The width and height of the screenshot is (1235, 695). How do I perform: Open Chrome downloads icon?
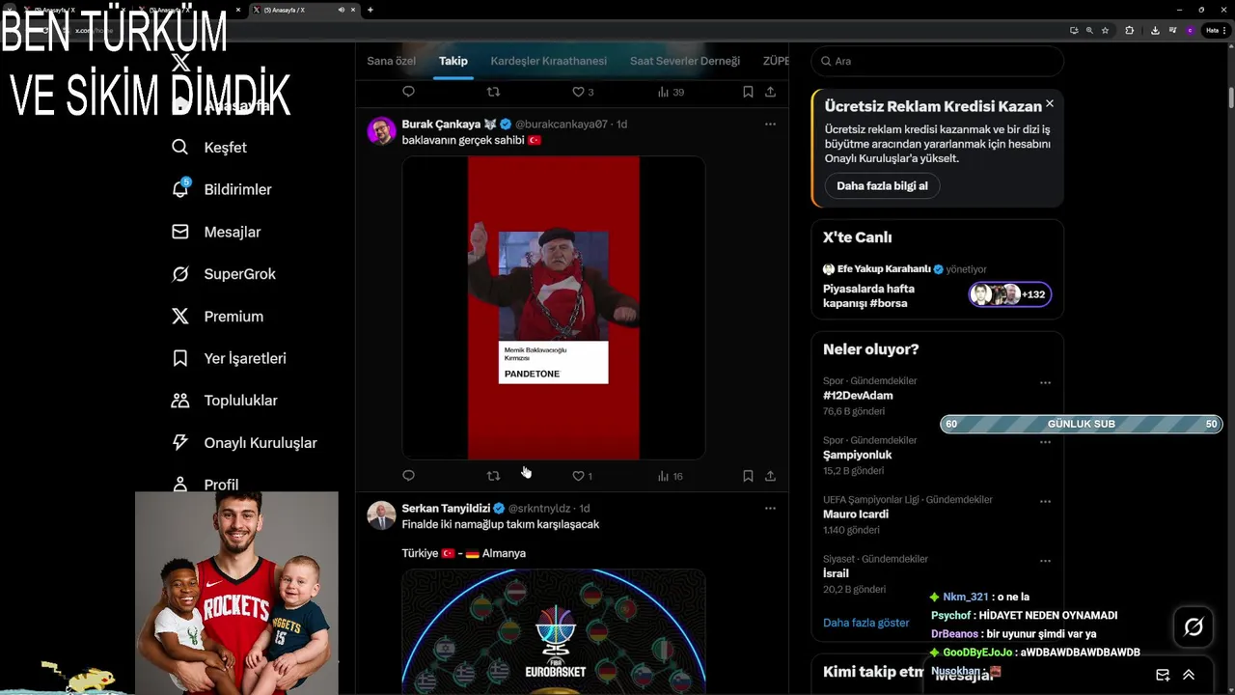click(x=1155, y=30)
